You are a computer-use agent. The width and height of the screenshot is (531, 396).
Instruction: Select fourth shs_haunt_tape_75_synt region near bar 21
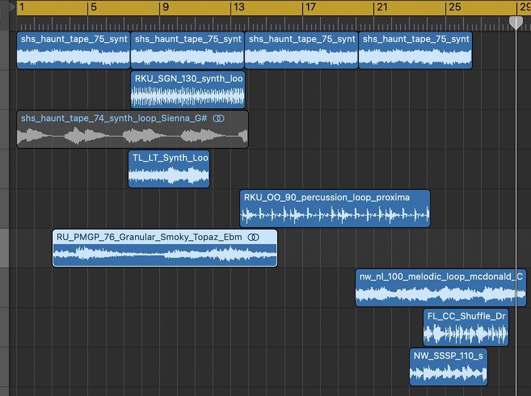[415, 50]
